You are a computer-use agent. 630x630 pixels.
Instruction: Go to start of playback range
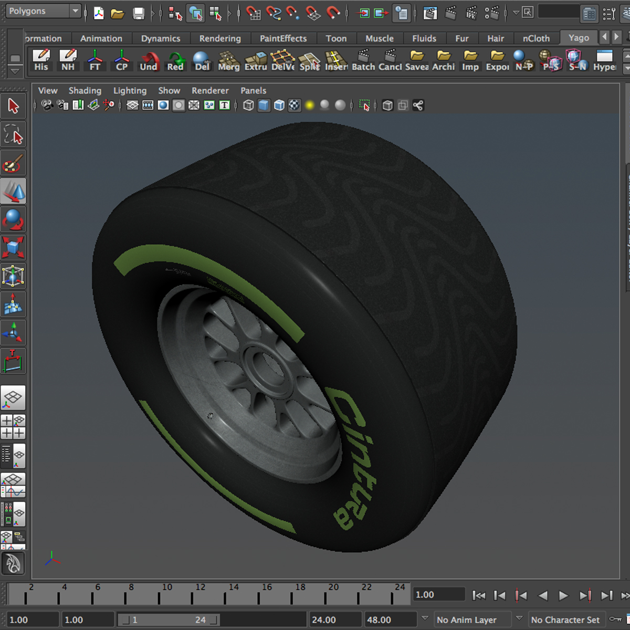coord(478,595)
